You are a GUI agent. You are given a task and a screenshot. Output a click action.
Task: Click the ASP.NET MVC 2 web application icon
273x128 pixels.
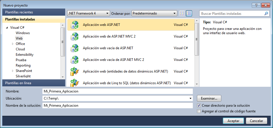[x=74, y=36]
